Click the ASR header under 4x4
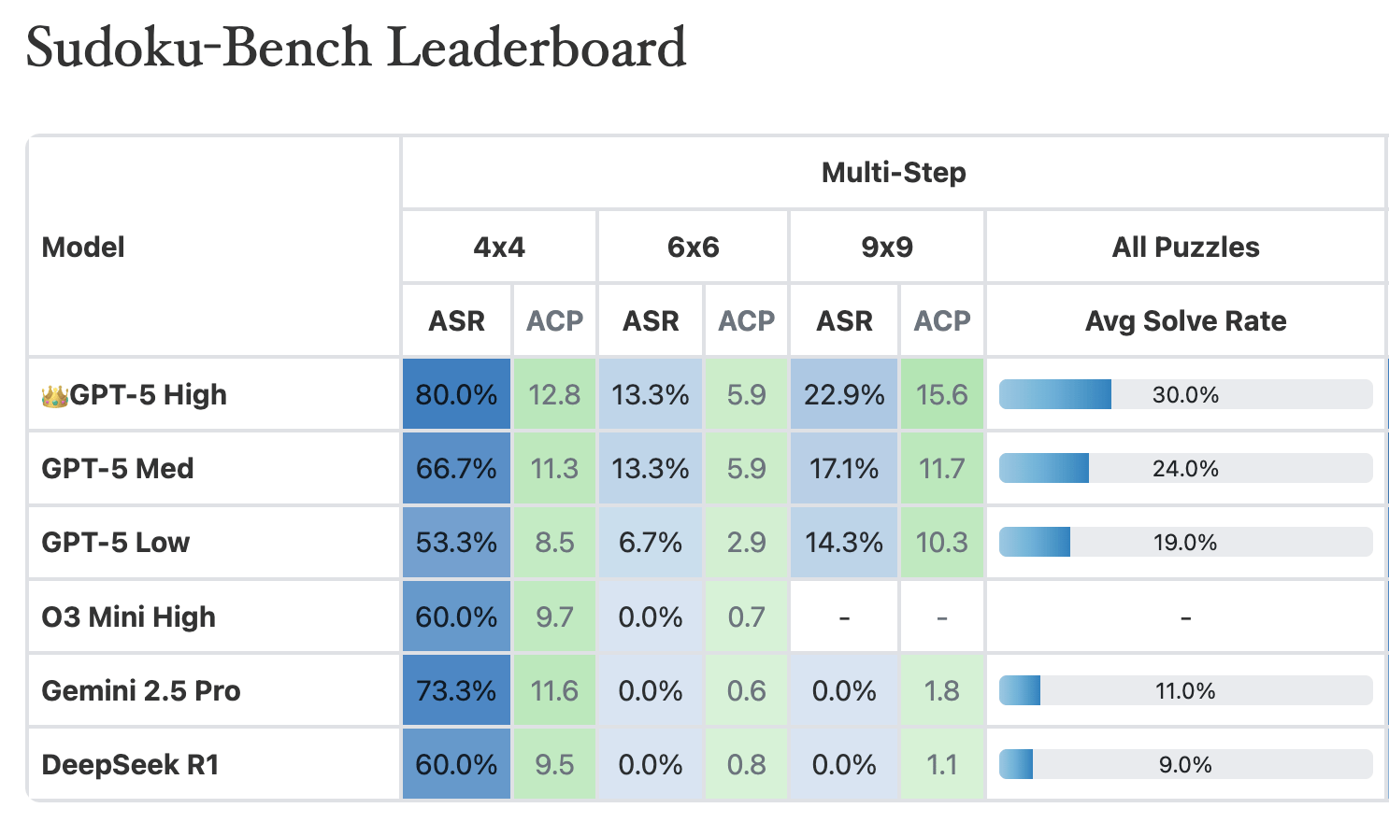This screenshot has height=822, width=1389. point(456,320)
